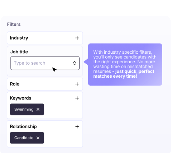Select the Swimming tag text
The width and height of the screenshot is (171, 153).
[x=24, y=109]
